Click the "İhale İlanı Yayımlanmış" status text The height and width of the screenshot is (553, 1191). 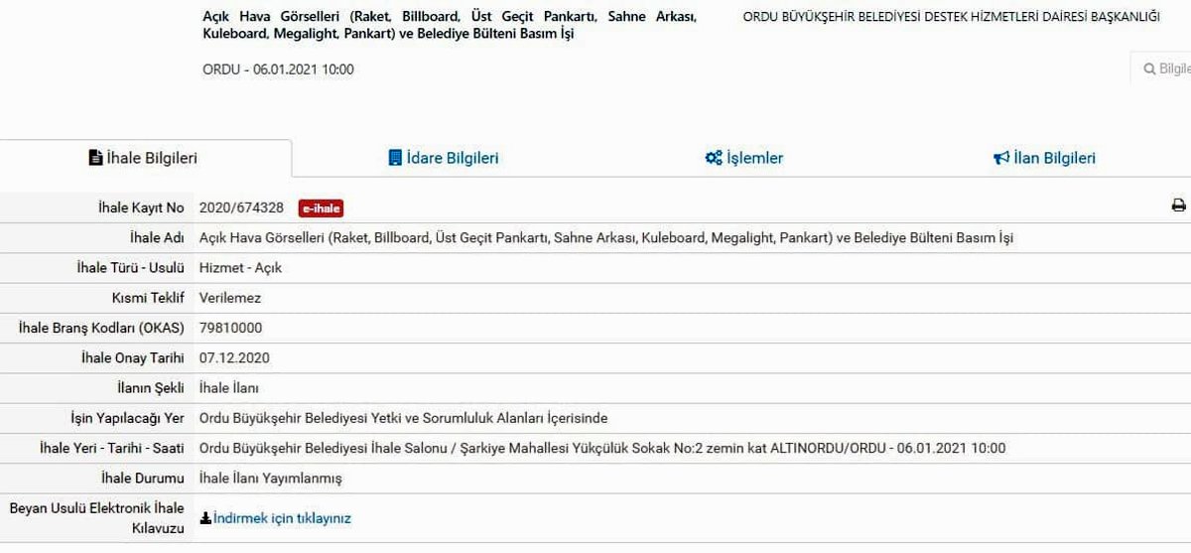[x=270, y=478]
